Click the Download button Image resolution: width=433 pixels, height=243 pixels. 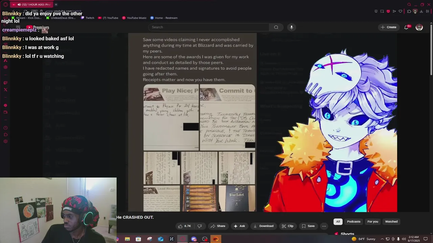264,226
